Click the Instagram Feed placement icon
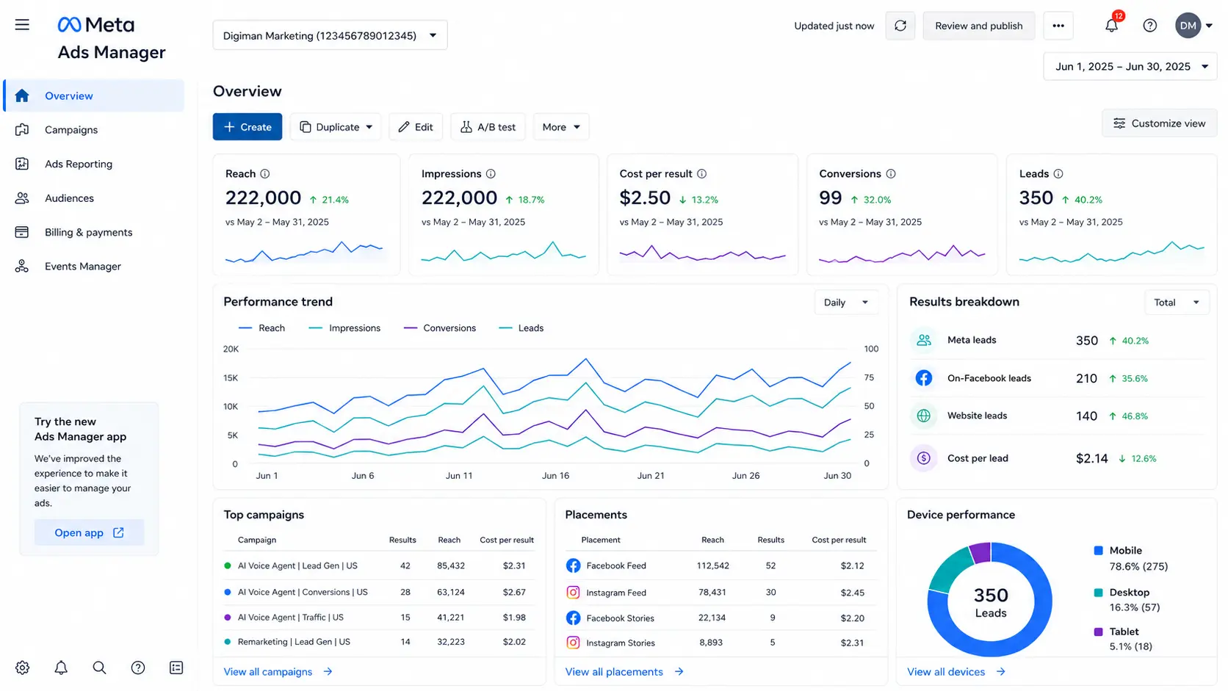Viewport: 1228px width, 691px height. (x=574, y=593)
